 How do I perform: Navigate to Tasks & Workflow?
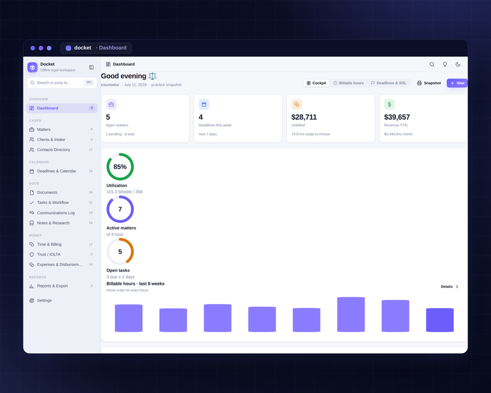[62, 203]
